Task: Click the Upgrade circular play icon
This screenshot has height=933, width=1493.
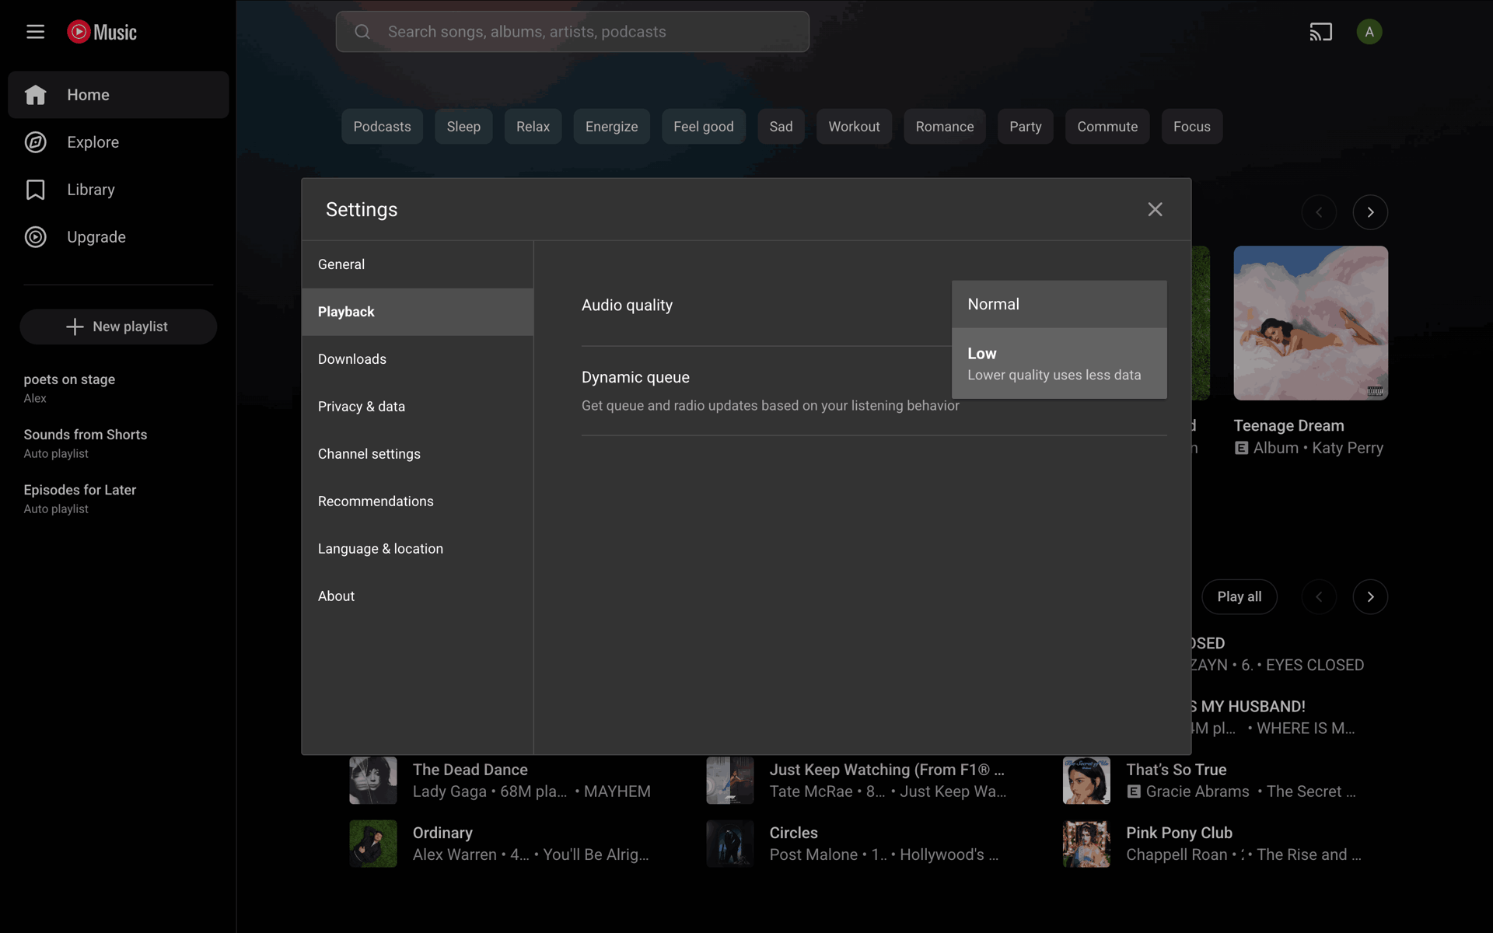Action: [35, 237]
